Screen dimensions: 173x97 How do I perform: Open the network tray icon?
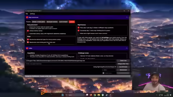coord(160,95)
